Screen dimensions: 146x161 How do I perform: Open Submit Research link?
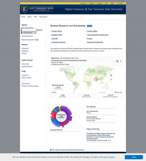pyautogui.click(x=27, y=66)
